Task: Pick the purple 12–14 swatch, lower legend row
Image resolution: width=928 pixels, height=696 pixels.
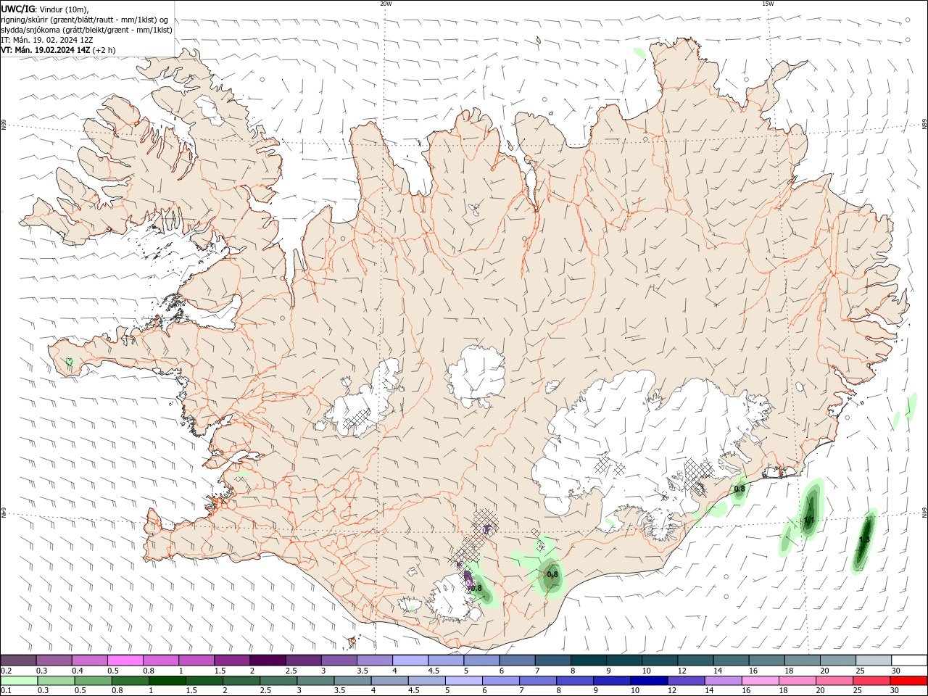Action: 685,681
